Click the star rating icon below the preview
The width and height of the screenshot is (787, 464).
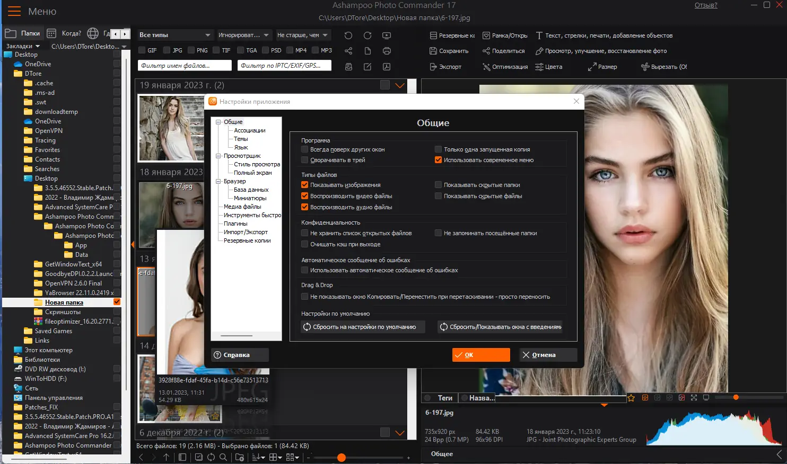click(631, 397)
